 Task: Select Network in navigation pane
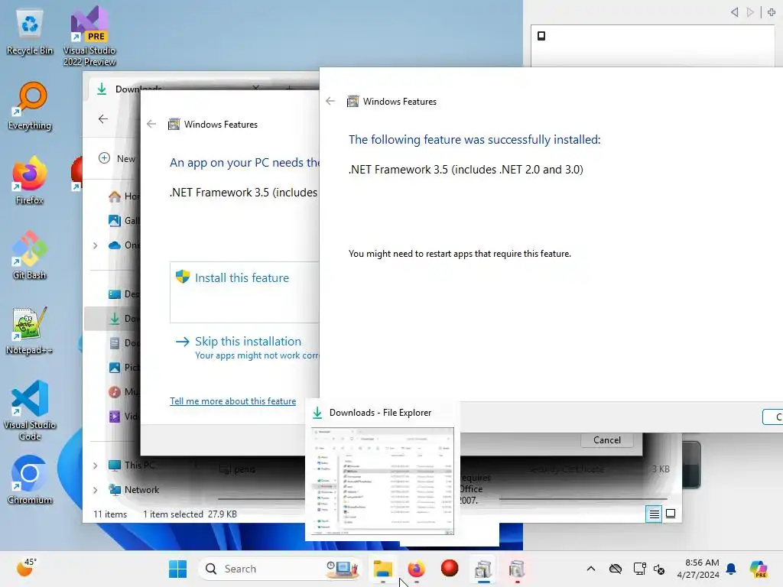[x=134, y=490]
